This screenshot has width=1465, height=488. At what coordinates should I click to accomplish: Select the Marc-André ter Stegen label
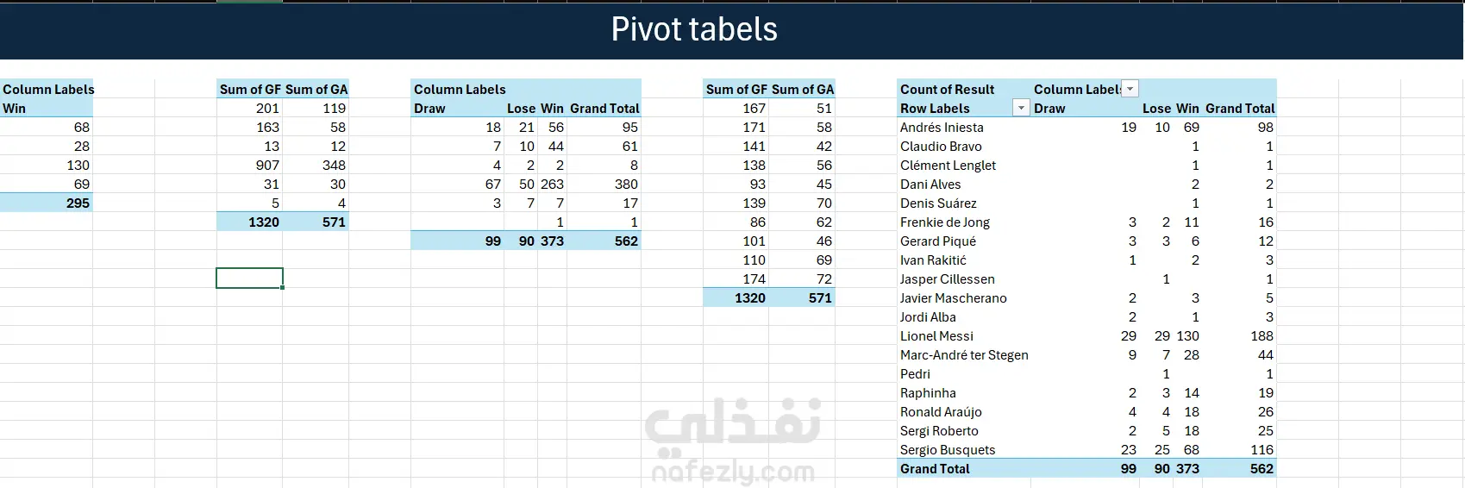(x=964, y=355)
